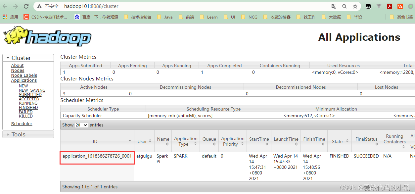
Task: Open the Show entries count dropdown
Action: [x=81, y=125]
